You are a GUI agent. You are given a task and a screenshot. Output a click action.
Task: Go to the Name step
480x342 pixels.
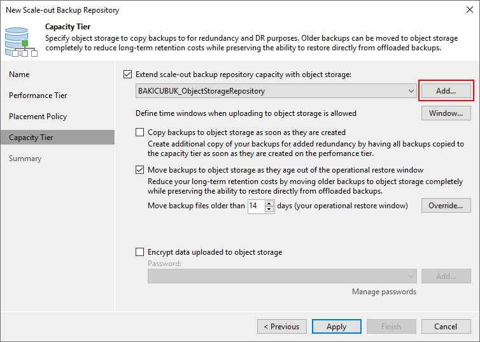point(19,75)
